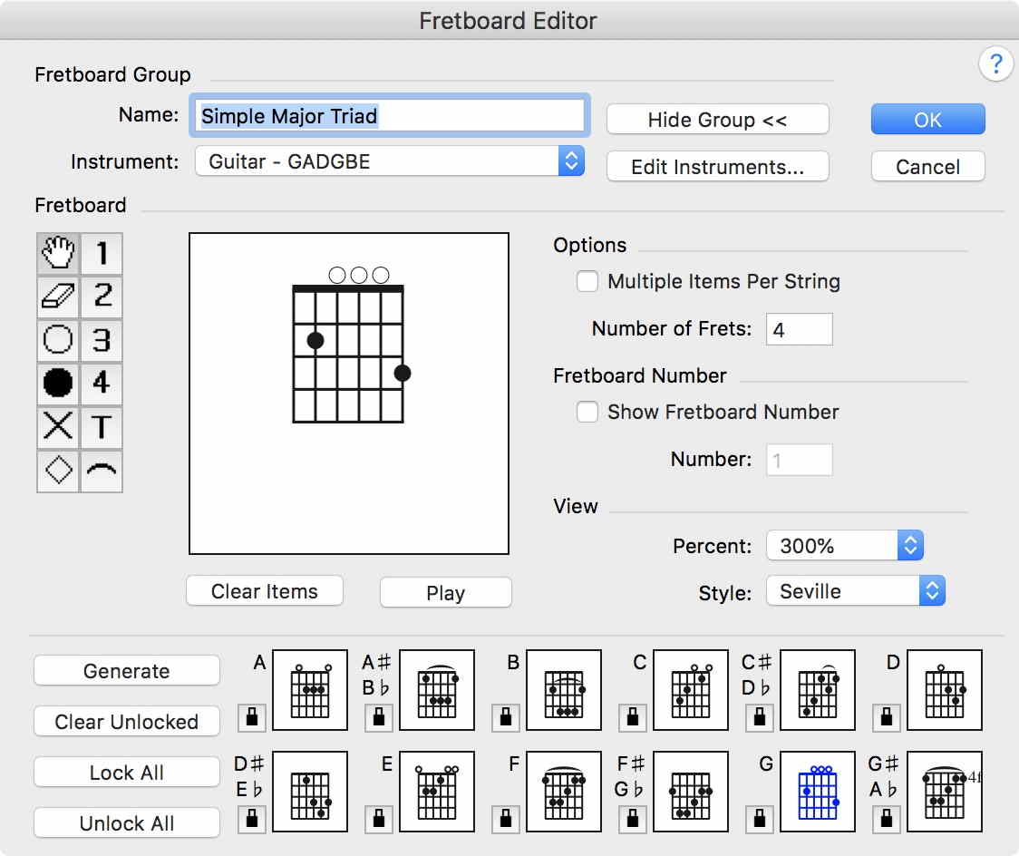Select the hand grabber tool
Screen dimensions: 1019x856
pyautogui.click(x=58, y=254)
